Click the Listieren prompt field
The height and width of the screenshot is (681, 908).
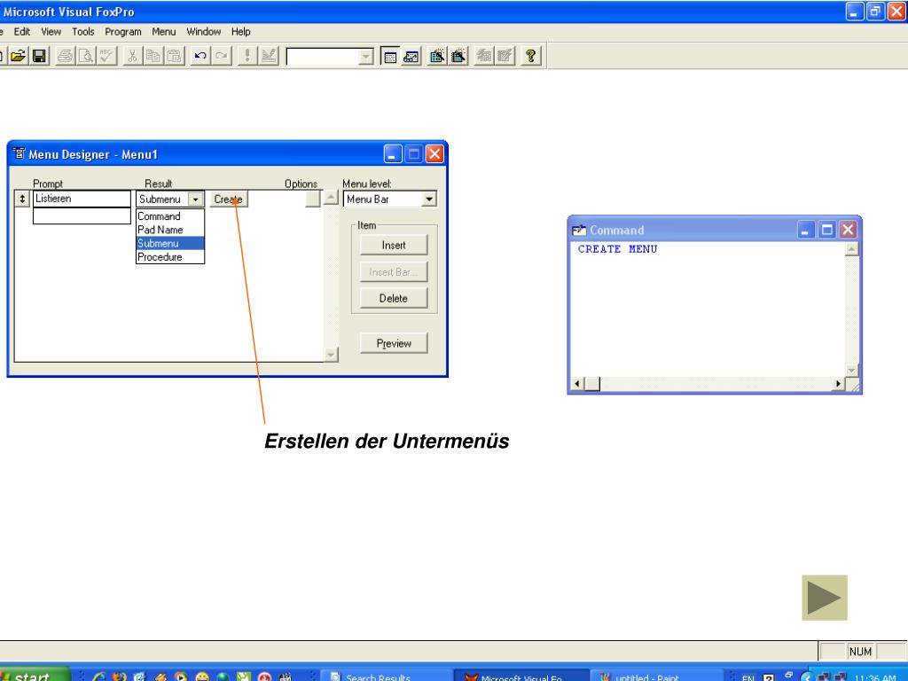[x=82, y=199]
